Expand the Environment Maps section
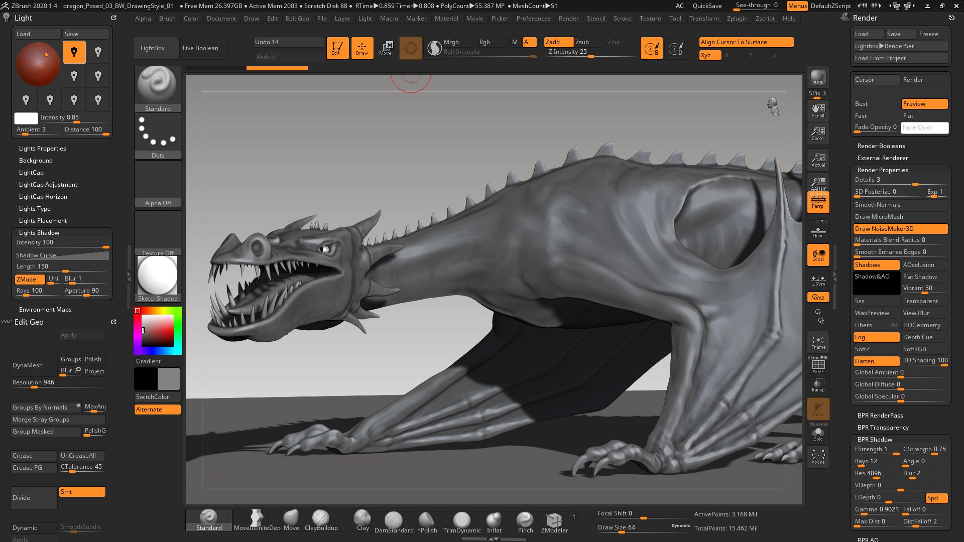 click(x=45, y=310)
